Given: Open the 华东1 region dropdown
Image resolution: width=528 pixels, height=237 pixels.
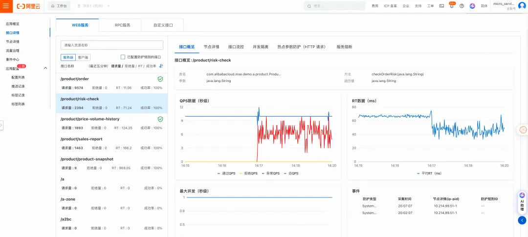Looking at the screenshot, I should point(93,6).
